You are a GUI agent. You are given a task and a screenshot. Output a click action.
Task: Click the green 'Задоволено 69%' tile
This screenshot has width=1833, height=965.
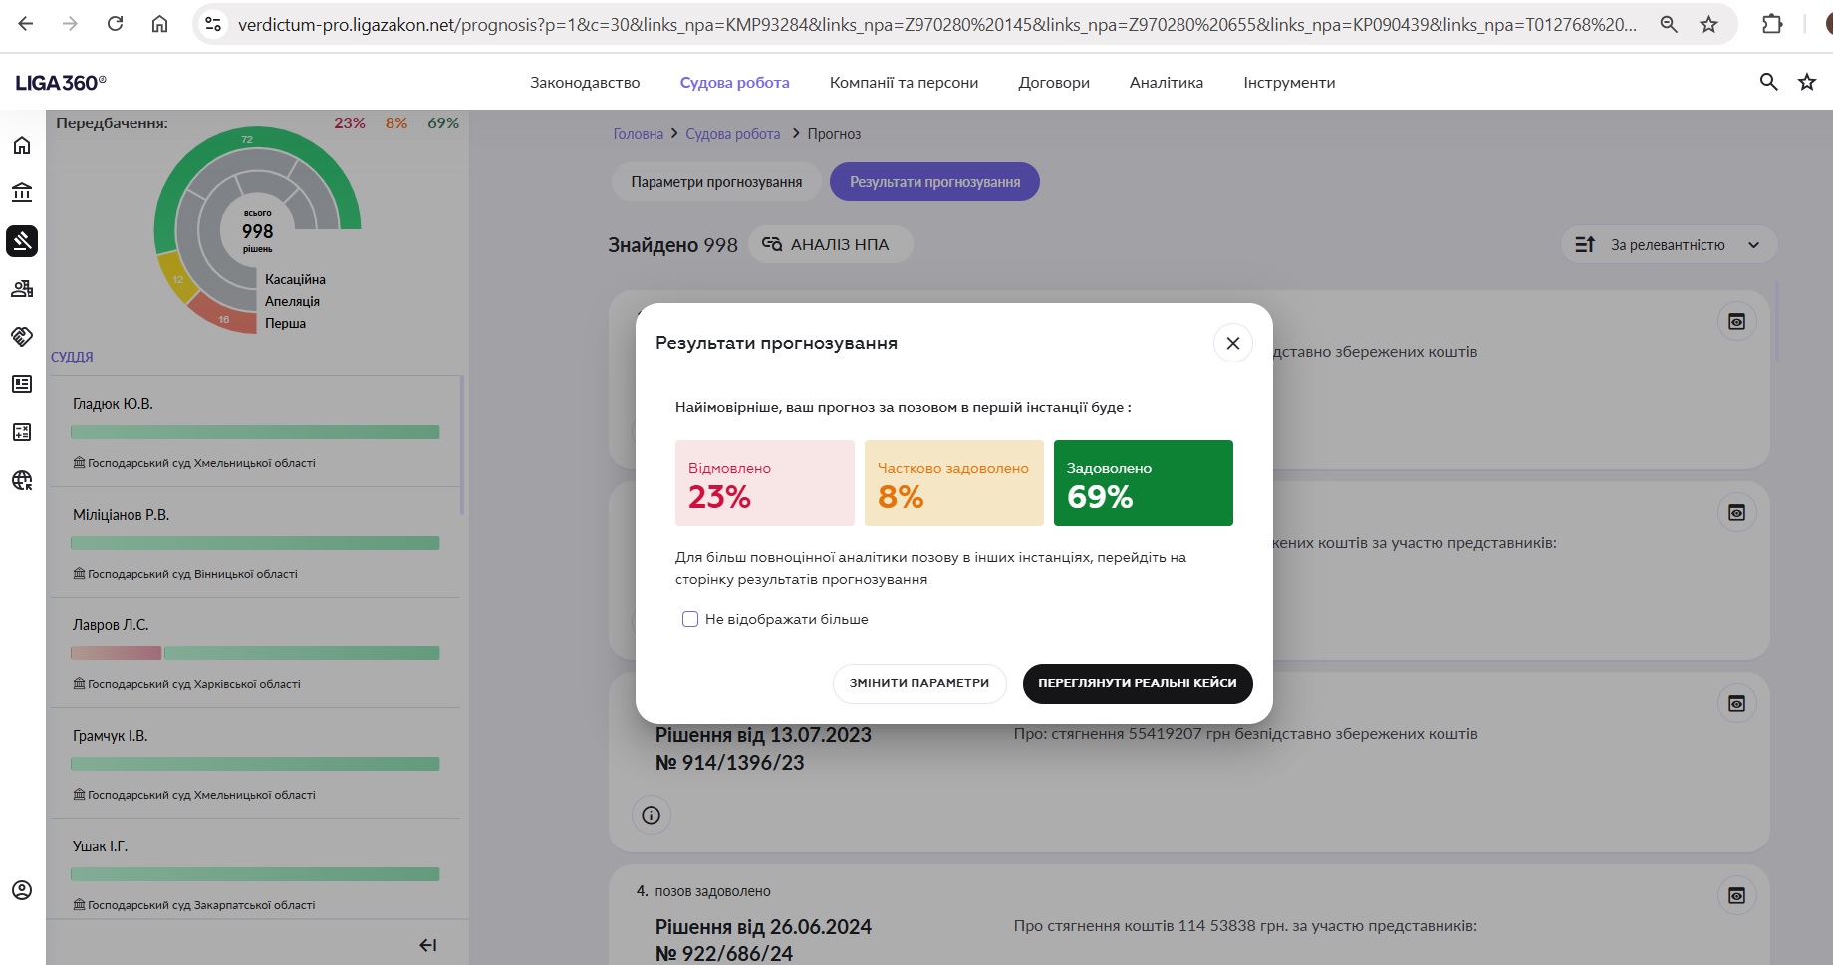tap(1143, 483)
